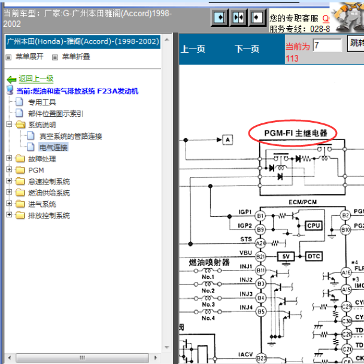Select the 故障处理 folder label
The width and height of the screenshot is (364, 364).
[42, 159]
